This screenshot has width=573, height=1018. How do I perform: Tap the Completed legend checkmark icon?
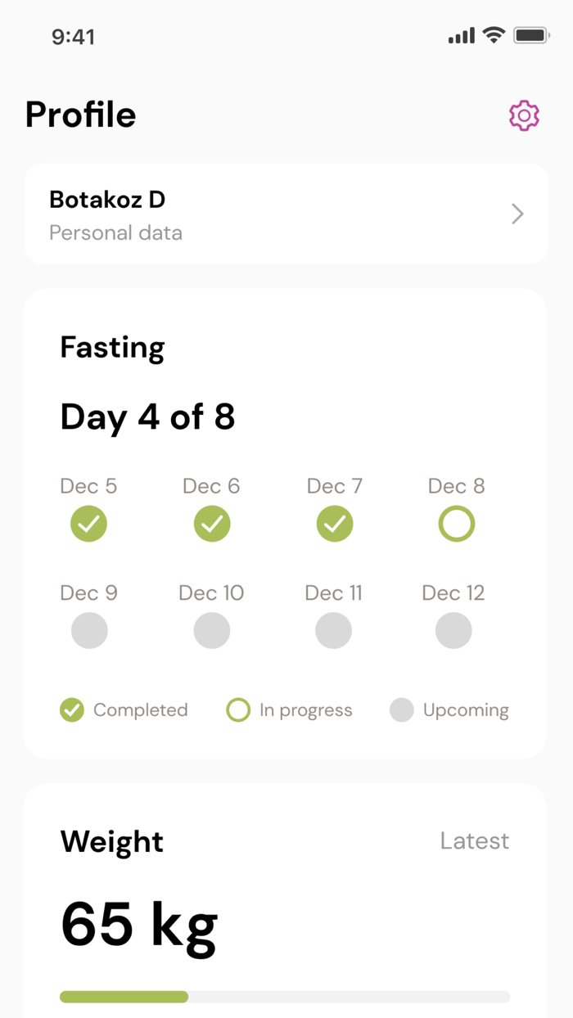click(x=71, y=709)
